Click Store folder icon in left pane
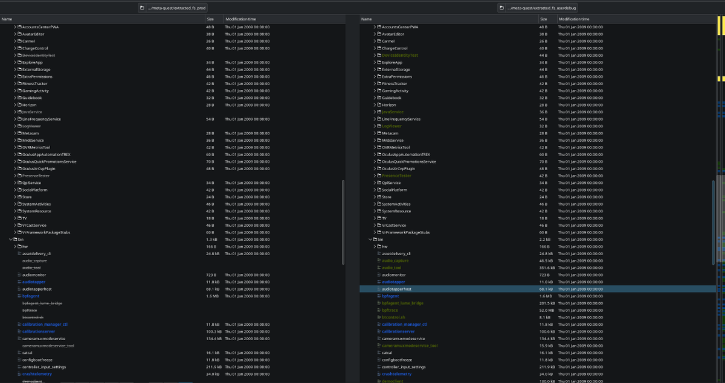Viewport: 725px width, 383px height. 19,197
